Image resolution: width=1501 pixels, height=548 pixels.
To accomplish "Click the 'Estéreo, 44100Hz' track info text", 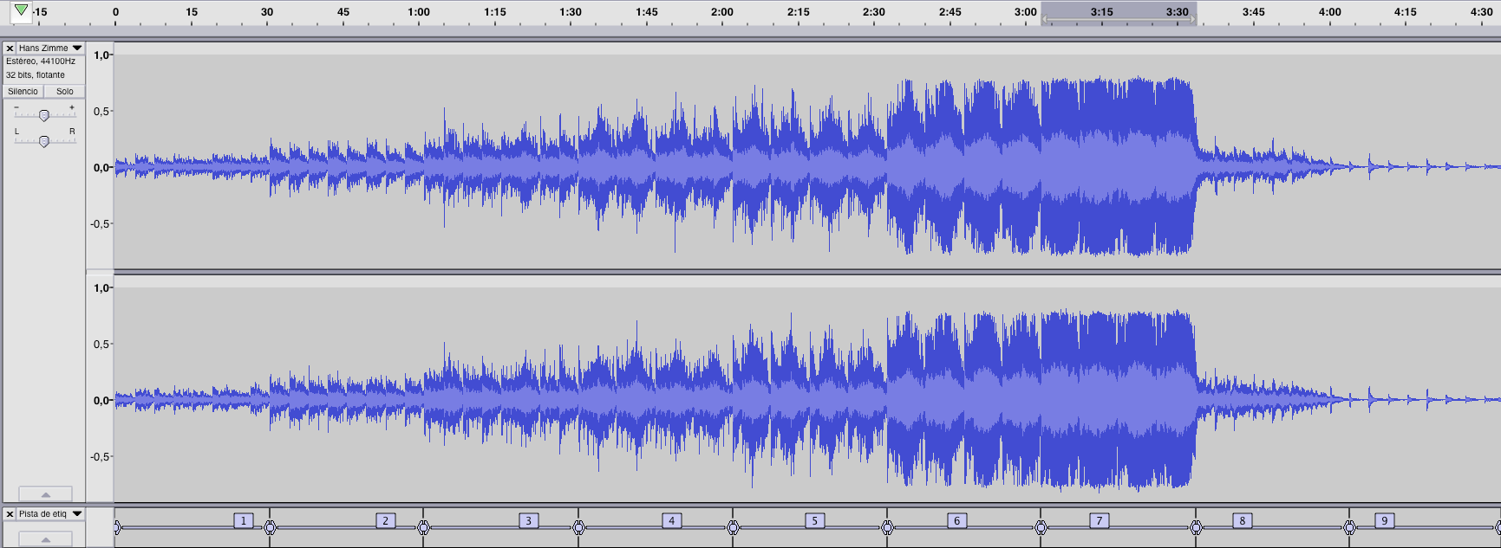I will [41, 61].
